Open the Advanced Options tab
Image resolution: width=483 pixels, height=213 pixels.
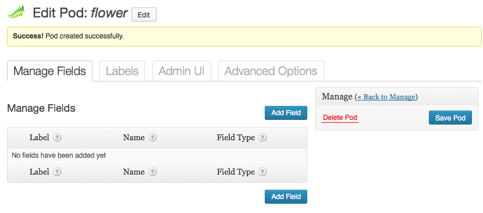pyautogui.click(x=271, y=71)
